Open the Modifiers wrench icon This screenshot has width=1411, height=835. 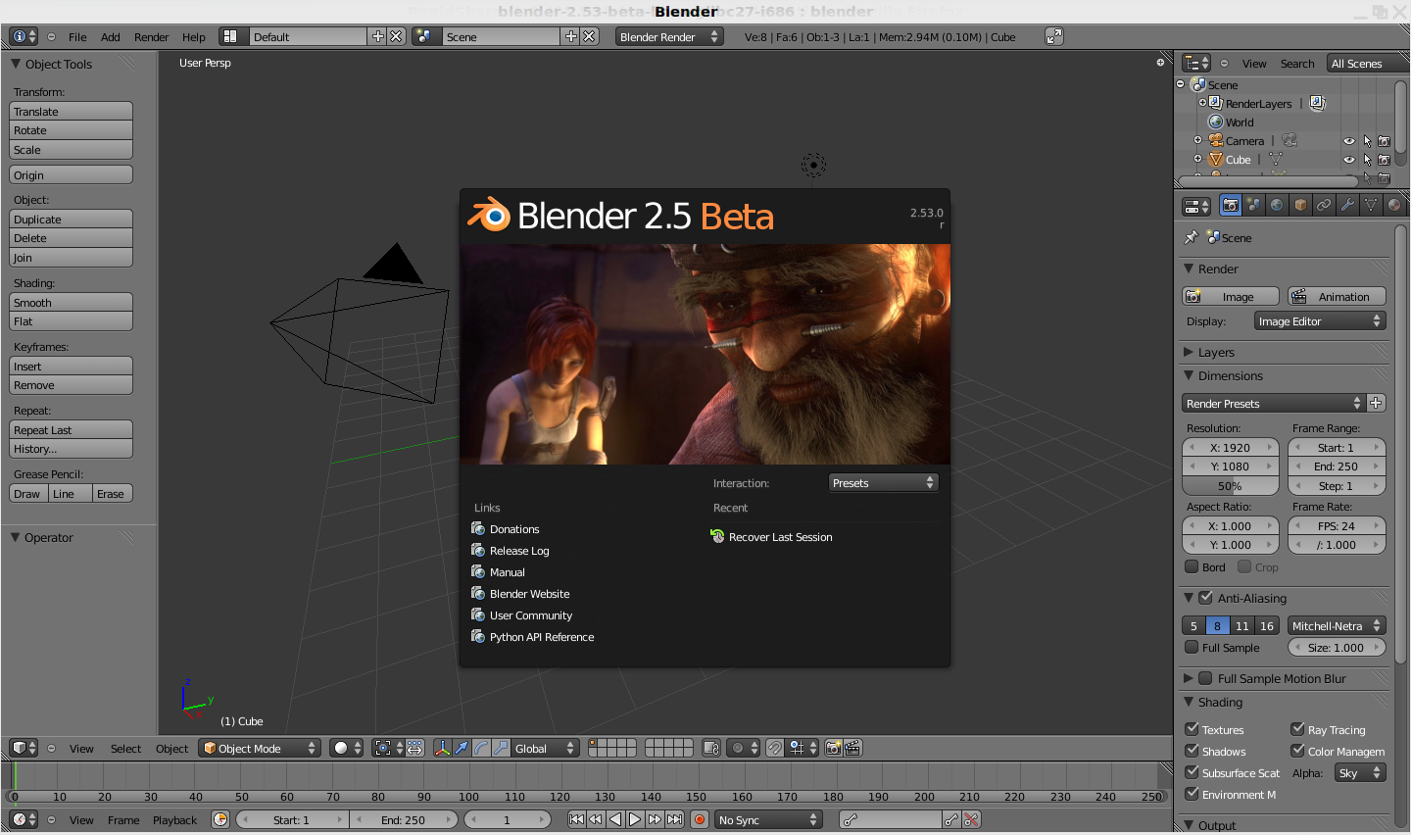(1347, 205)
